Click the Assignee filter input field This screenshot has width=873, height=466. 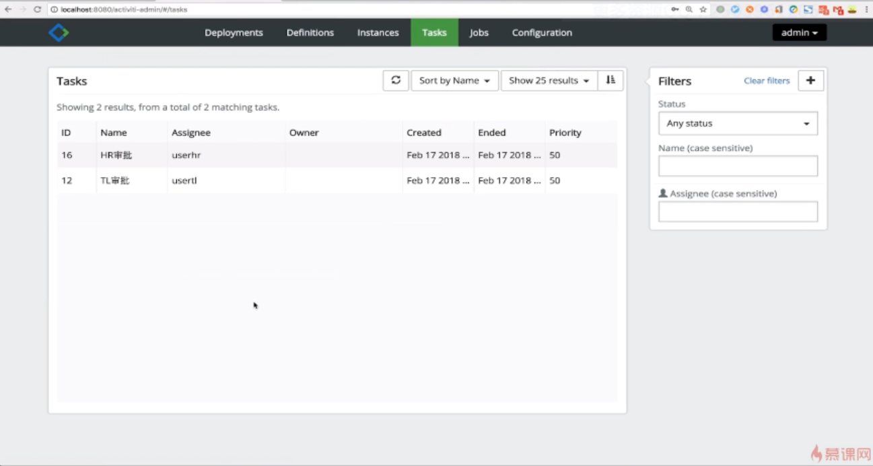(738, 211)
